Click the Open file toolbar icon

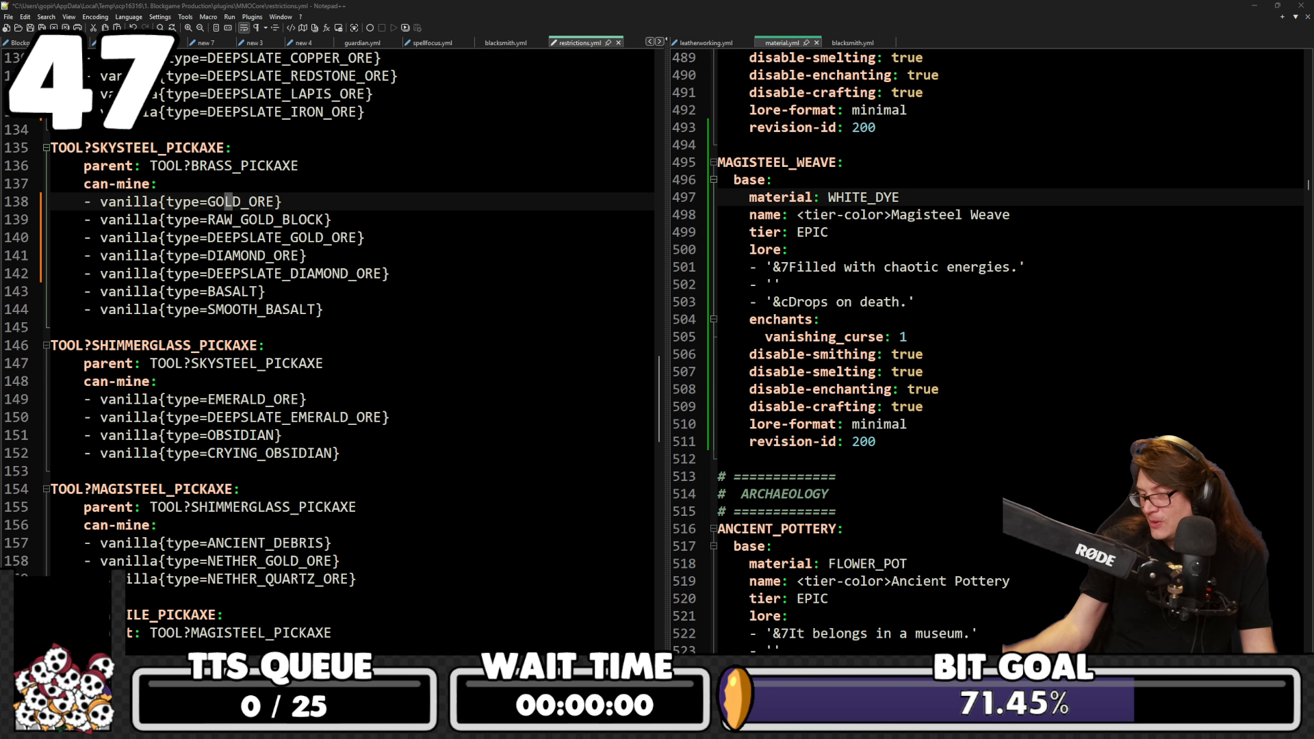18,28
